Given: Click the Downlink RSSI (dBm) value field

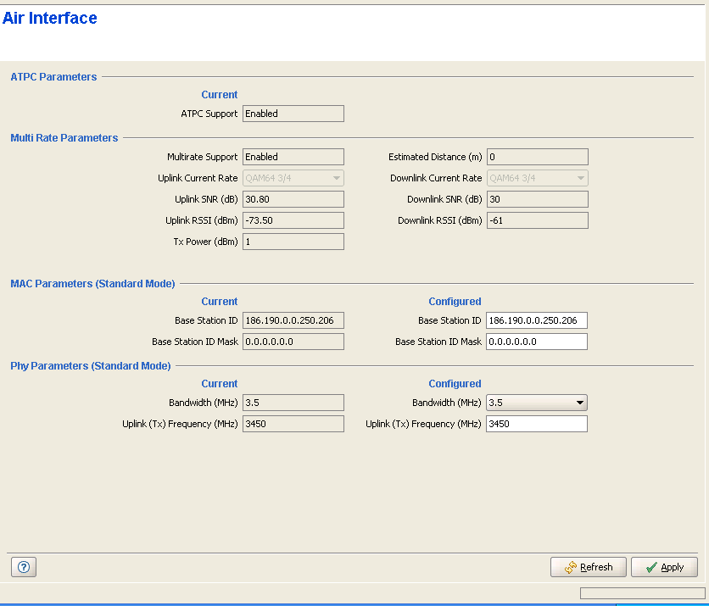Looking at the screenshot, I should pos(537,220).
